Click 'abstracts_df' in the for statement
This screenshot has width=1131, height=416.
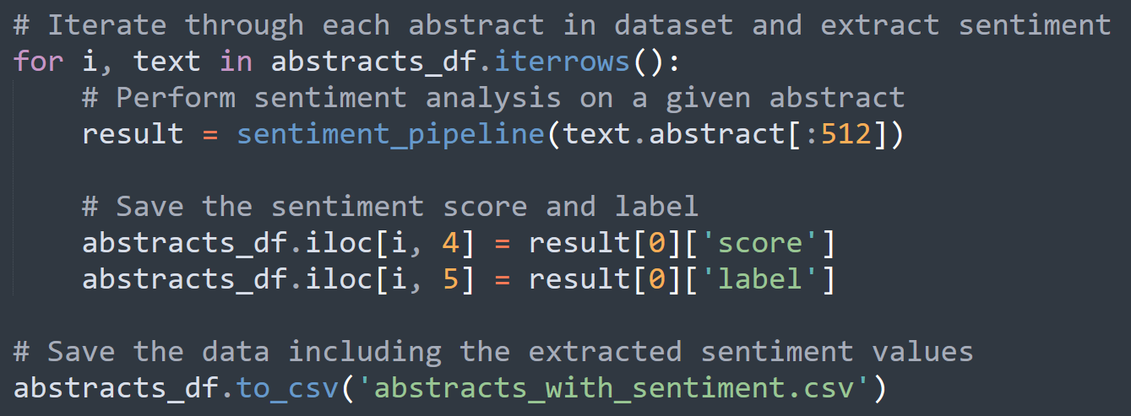click(x=372, y=62)
